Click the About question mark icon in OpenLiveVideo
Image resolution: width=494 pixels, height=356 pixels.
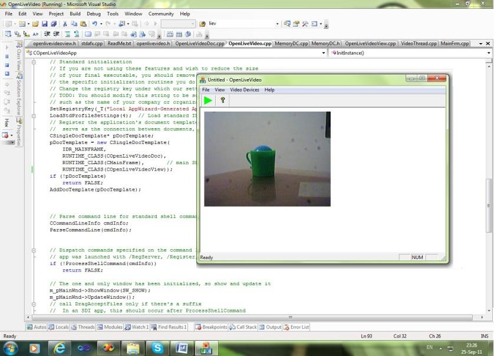tap(223, 100)
